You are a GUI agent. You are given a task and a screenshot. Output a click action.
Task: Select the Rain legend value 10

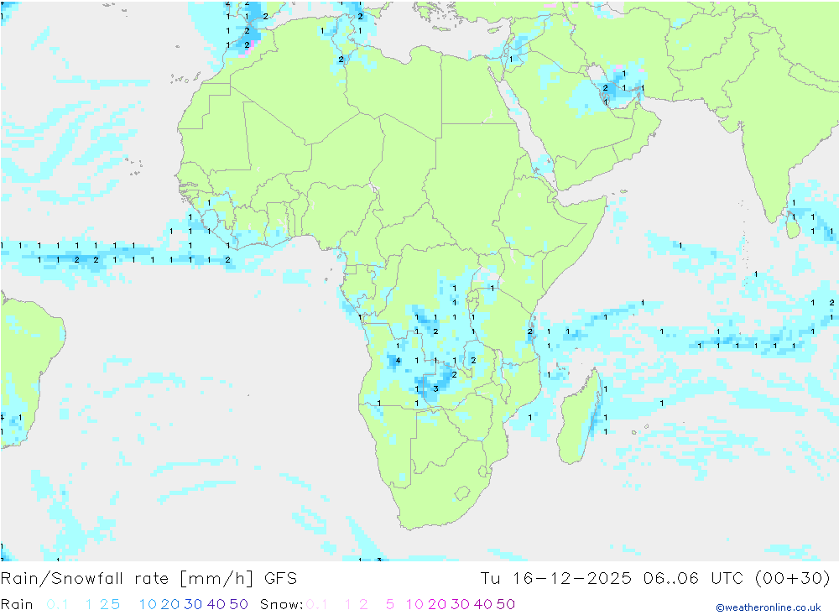click(149, 604)
